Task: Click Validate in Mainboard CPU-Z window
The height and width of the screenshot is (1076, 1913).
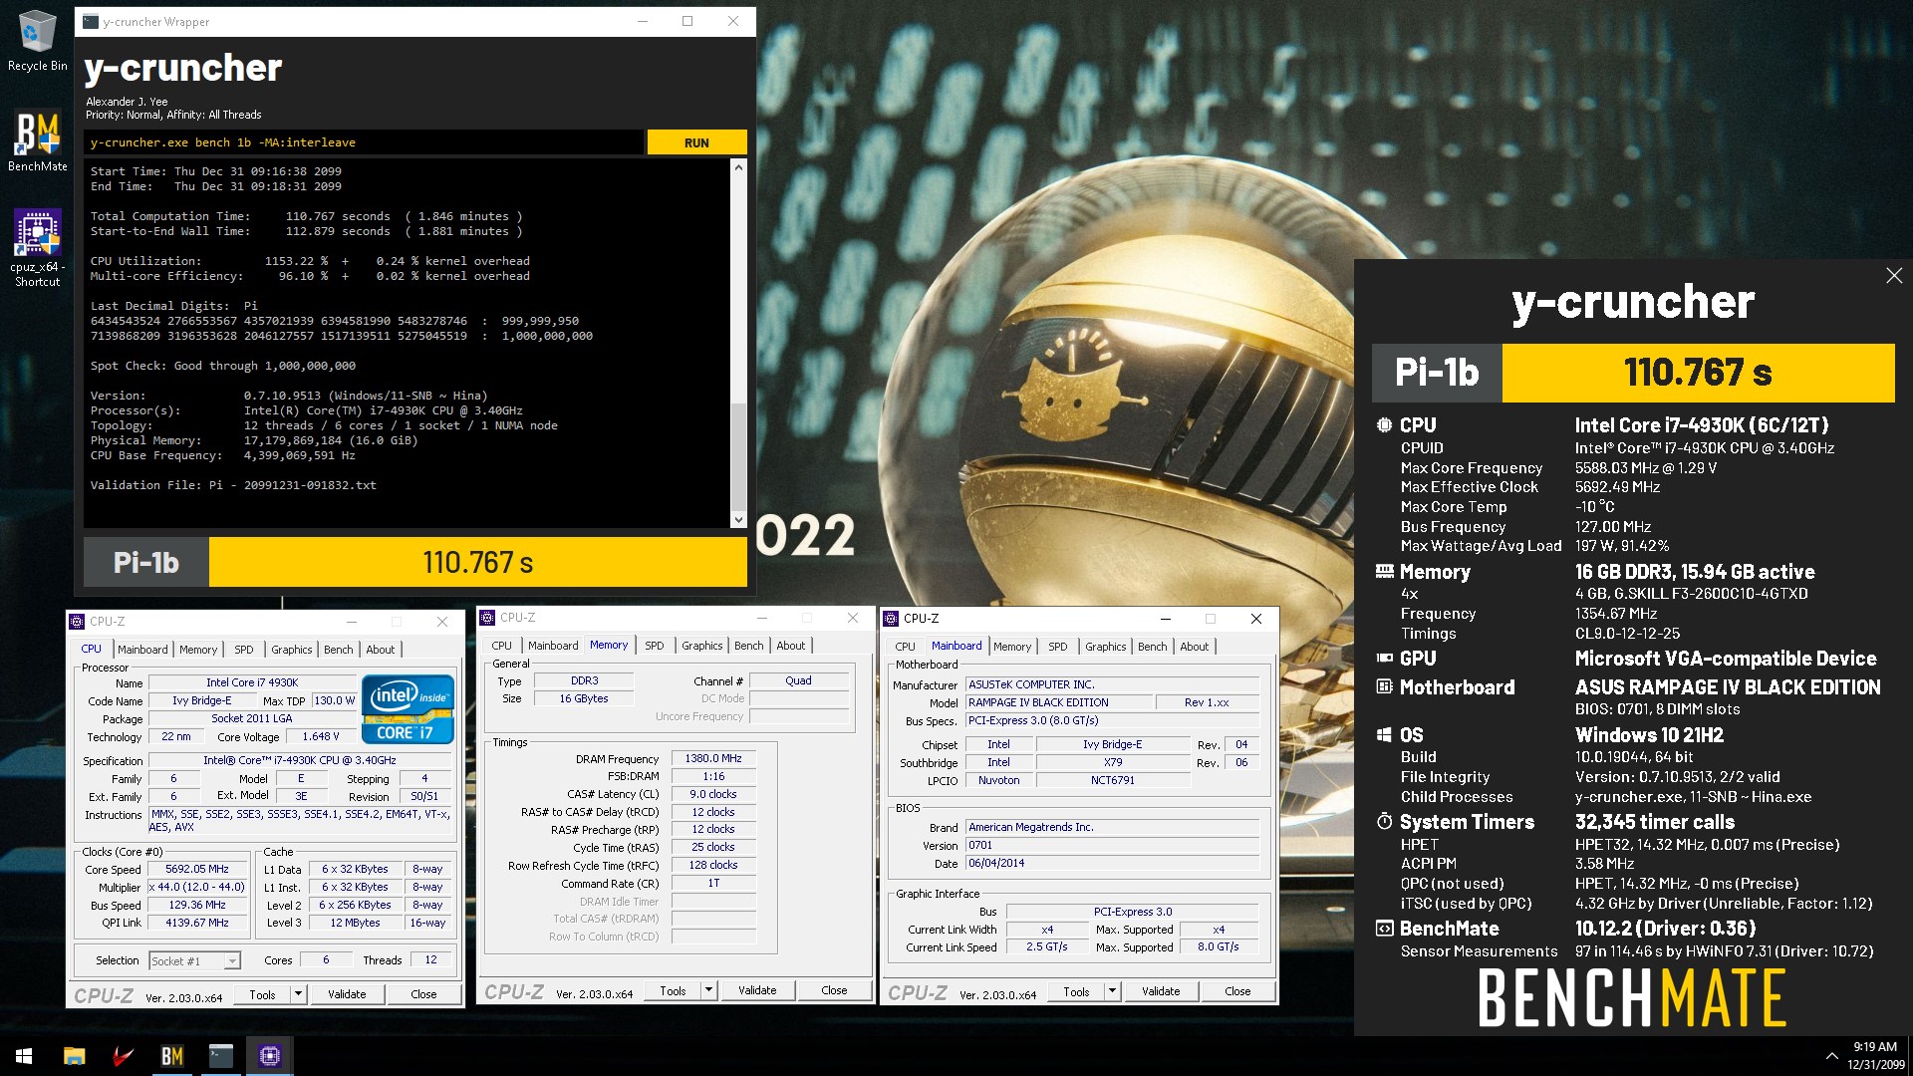Action: click(x=1161, y=991)
